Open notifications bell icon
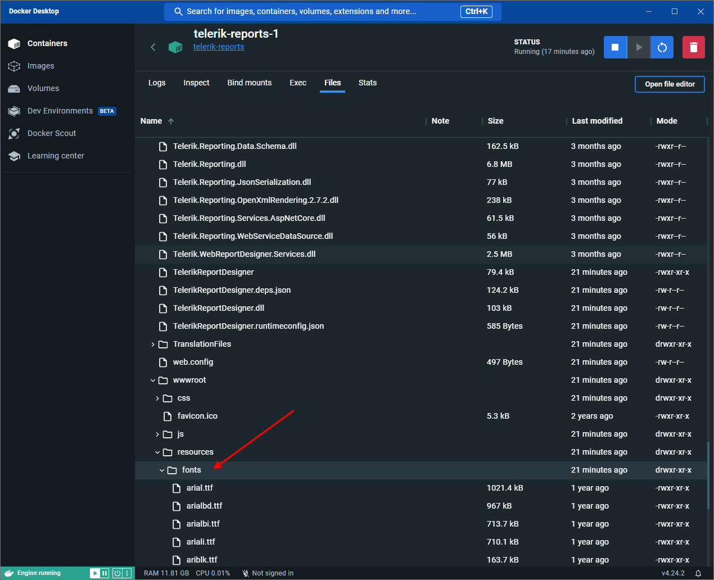 click(x=698, y=573)
